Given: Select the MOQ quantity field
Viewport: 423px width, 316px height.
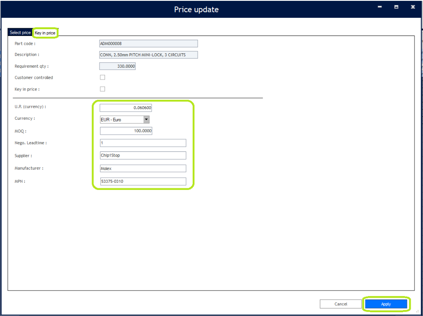Looking at the screenshot, I should tap(126, 130).
